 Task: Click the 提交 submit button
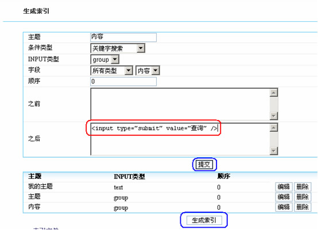(x=204, y=165)
